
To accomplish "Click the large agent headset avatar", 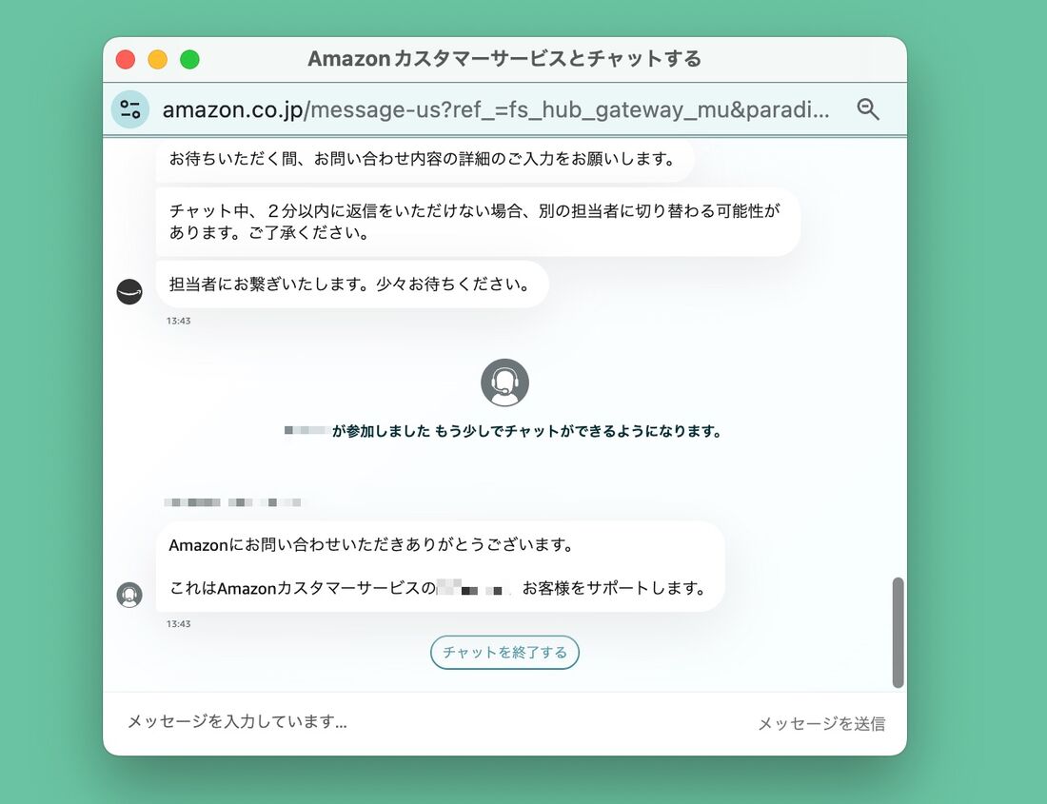I will tap(504, 382).
